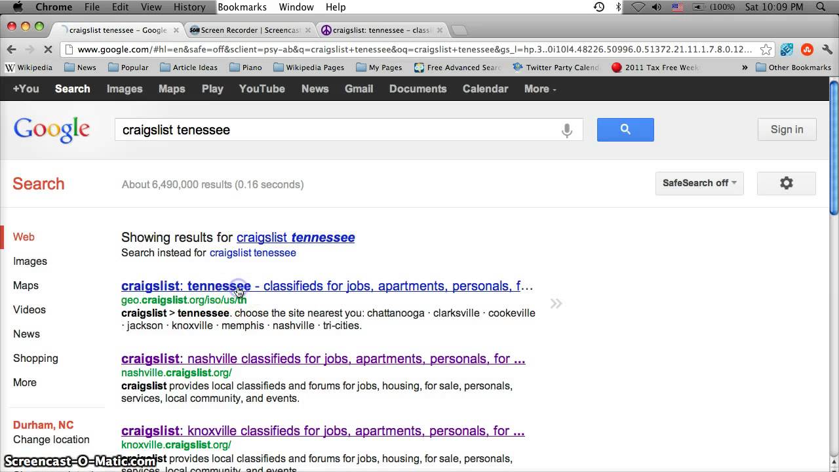This screenshot has height=472, width=839.
Task: Open Wi-Fi status menu
Action: tap(638, 7)
